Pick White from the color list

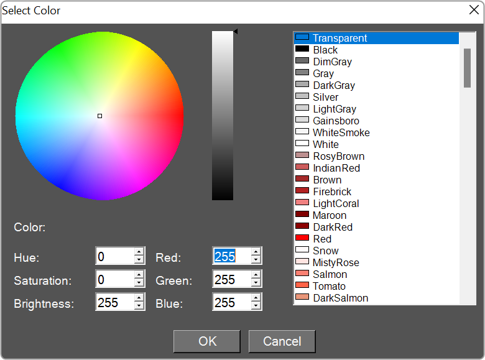[376, 144]
